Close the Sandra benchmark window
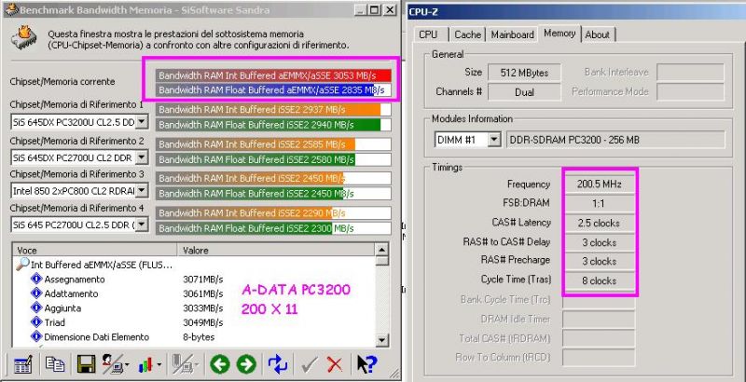The image size is (746, 382). point(390,9)
